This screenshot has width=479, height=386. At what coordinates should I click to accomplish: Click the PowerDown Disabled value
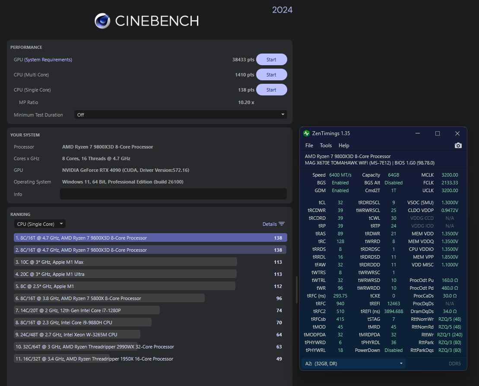coord(393,350)
